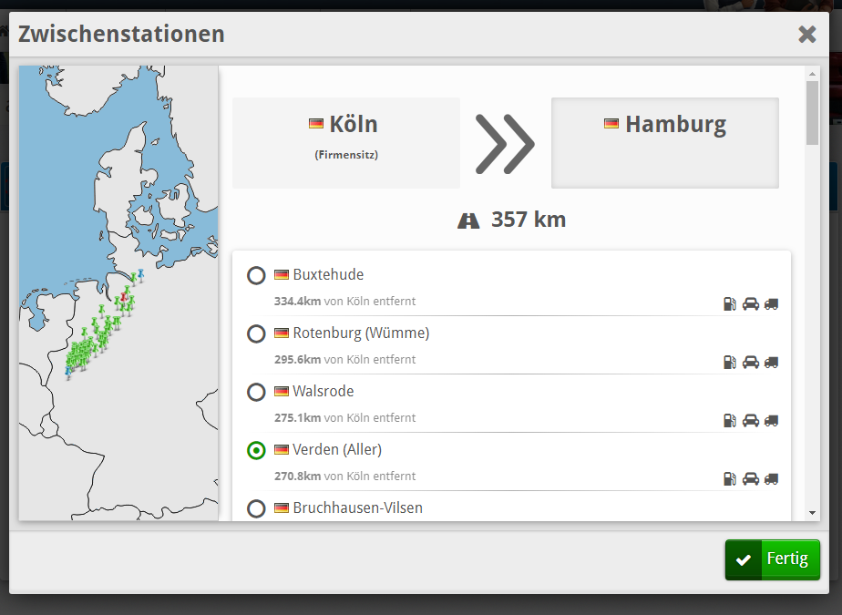
Task: Click the Hamburg destination box
Action: (x=664, y=143)
